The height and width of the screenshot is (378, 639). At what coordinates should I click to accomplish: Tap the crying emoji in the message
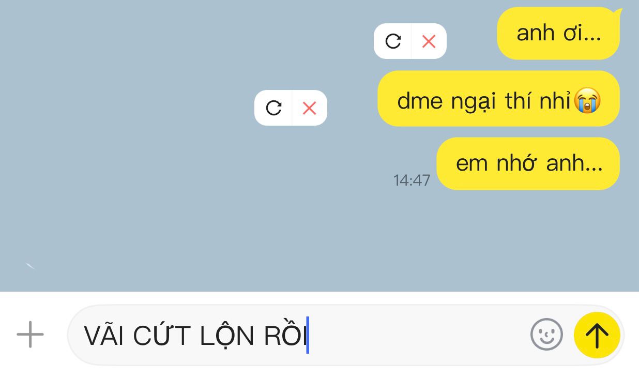pos(587,100)
